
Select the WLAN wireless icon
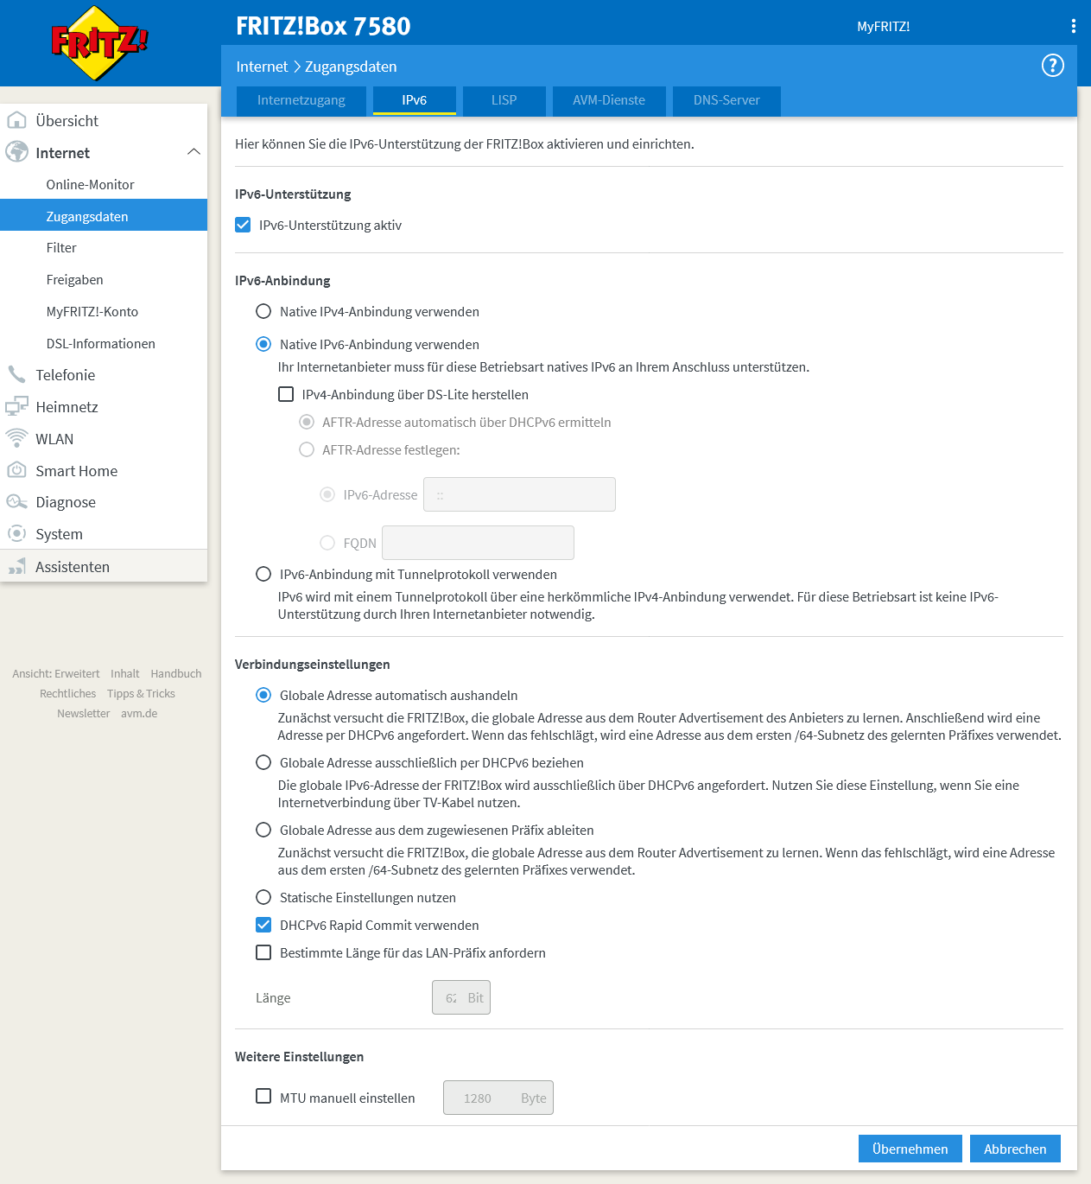point(17,438)
